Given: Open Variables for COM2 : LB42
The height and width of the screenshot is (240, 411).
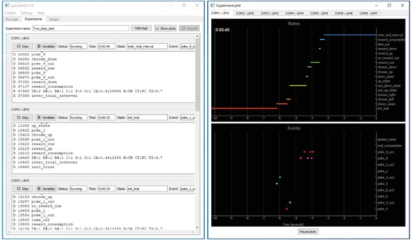Looking at the screenshot, I should [46, 118].
